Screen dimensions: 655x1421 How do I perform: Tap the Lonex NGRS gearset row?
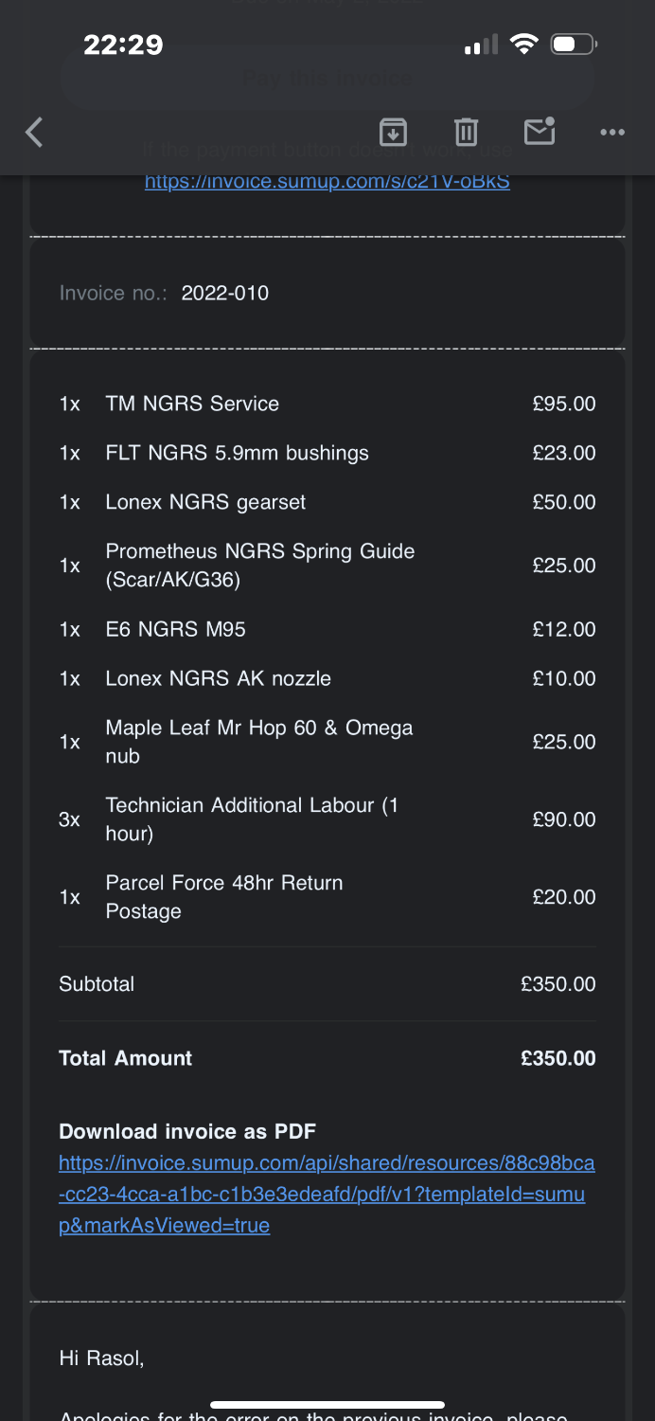pyautogui.click(x=205, y=502)
